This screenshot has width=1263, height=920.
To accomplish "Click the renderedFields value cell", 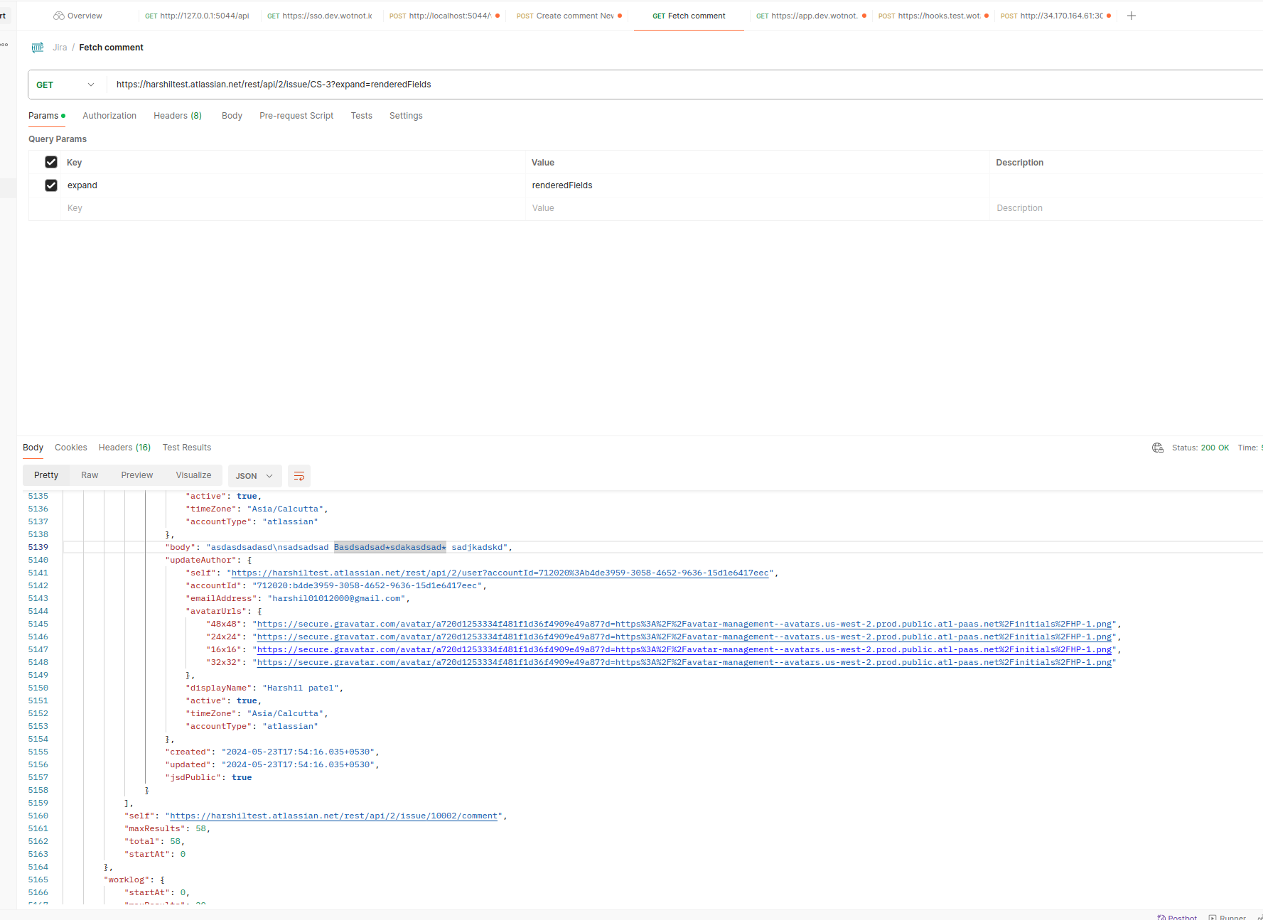I will pos(758,185).
